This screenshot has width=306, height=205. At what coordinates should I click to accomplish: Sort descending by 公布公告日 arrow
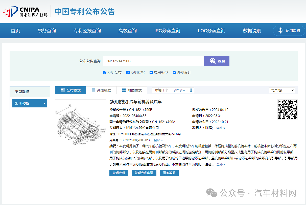pos(191,90)
